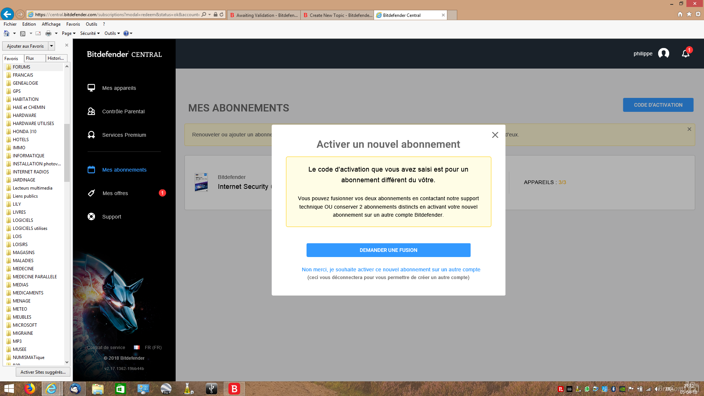Screen dimensions: 704x396
Task: Open notifications bell icon
Action: [x=686, y=54]
